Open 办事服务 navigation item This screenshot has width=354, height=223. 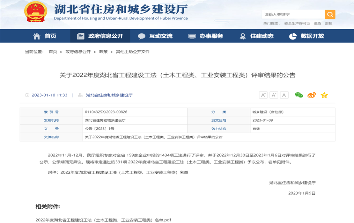[206, 36]
